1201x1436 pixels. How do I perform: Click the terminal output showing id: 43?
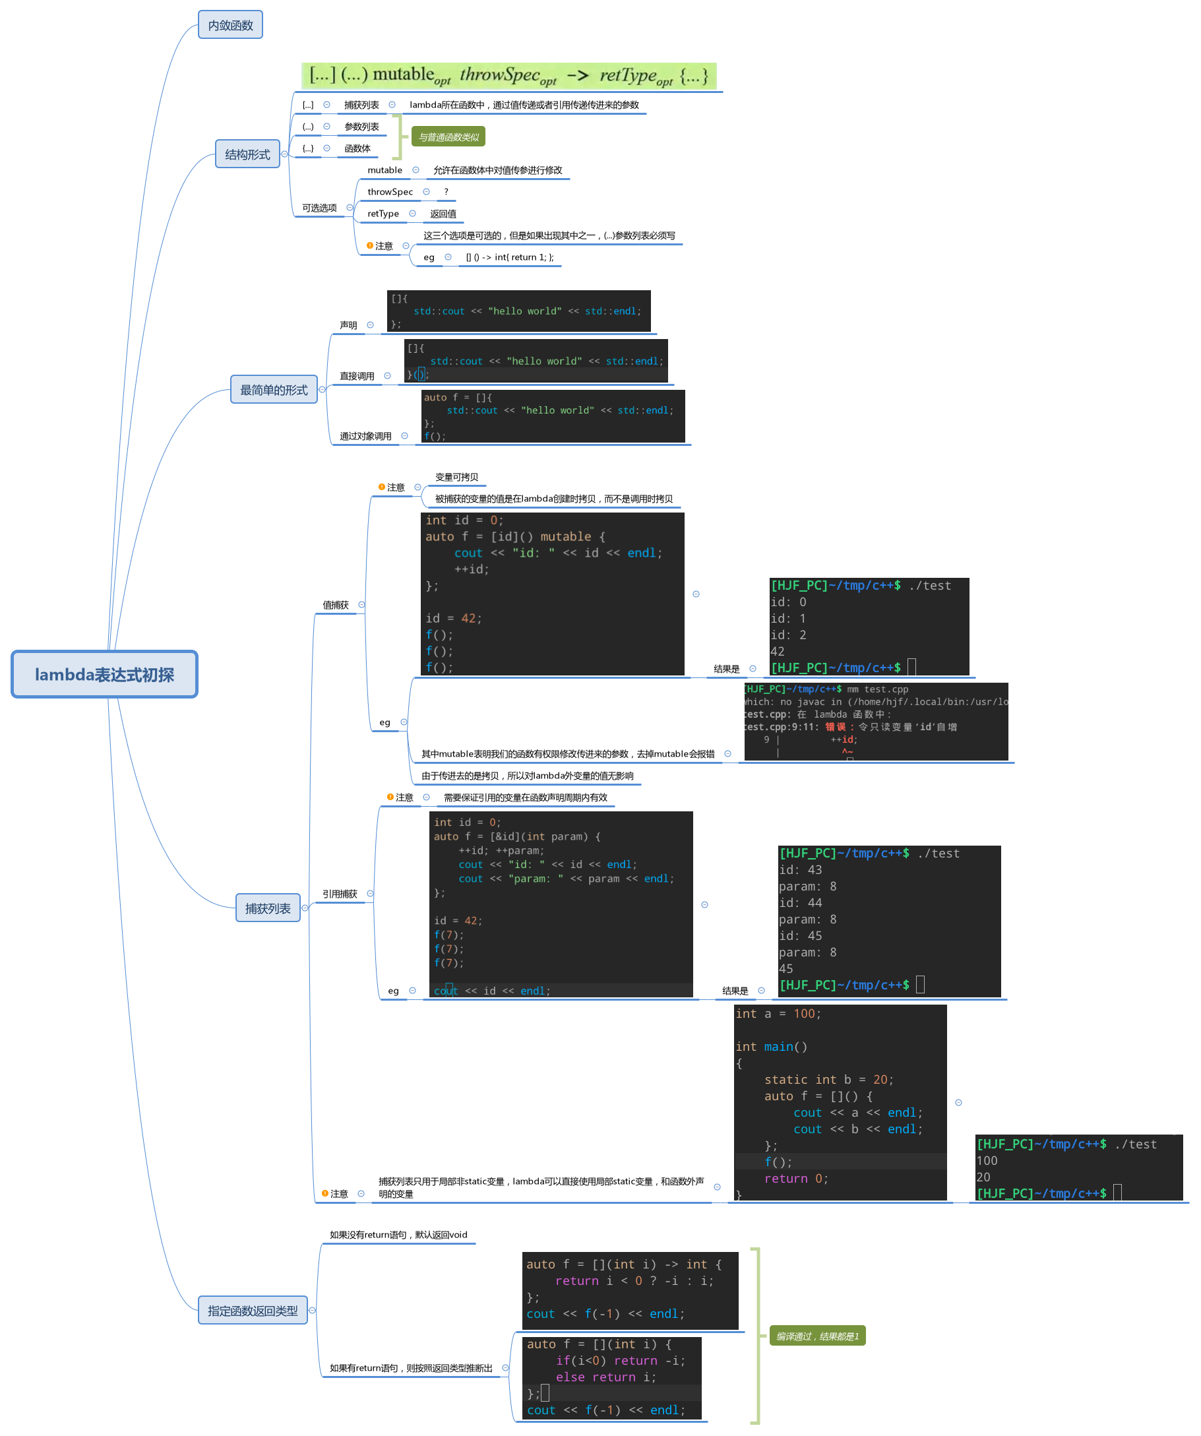tap(889, 921)
